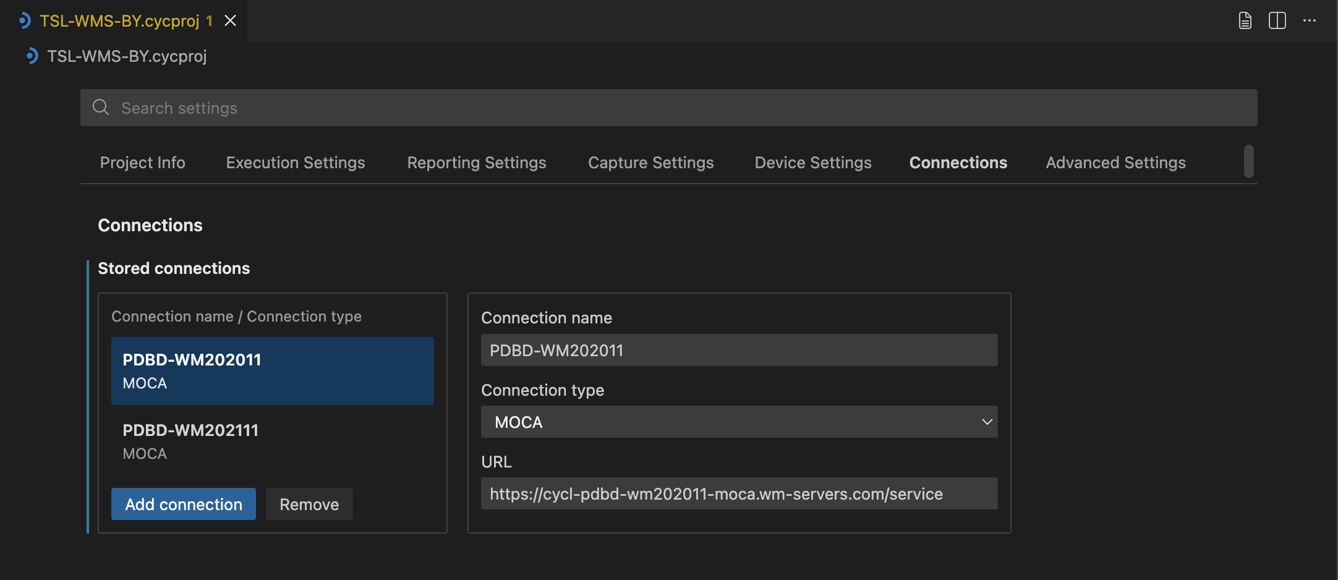
Task: Click the blue project icon in the breadcrumb
Action: pos(32,56)
